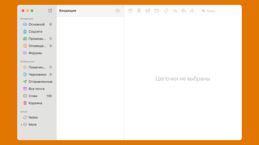Open the Спам folder

(33, 96)
